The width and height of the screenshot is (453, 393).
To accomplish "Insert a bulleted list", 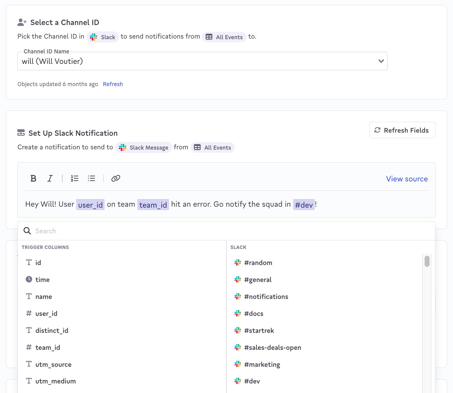I will point(91,178).
